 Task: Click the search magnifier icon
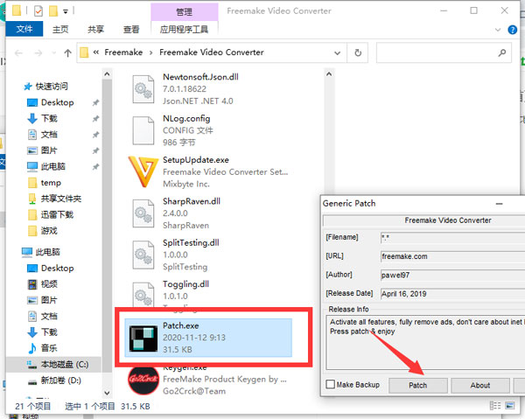[x=502, y=52]
